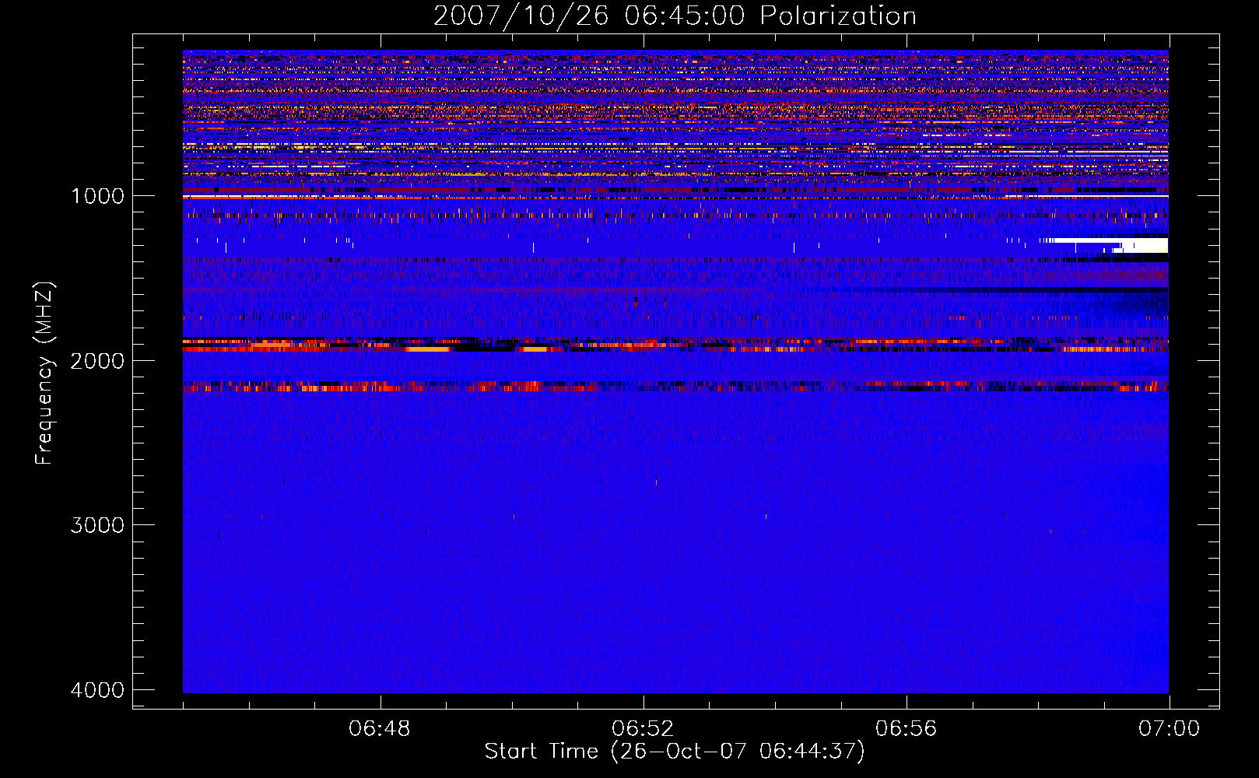Click the 1000 frequency tick label
The height and width of the screenshot is (778, 1259).
[x=98, y=196]
